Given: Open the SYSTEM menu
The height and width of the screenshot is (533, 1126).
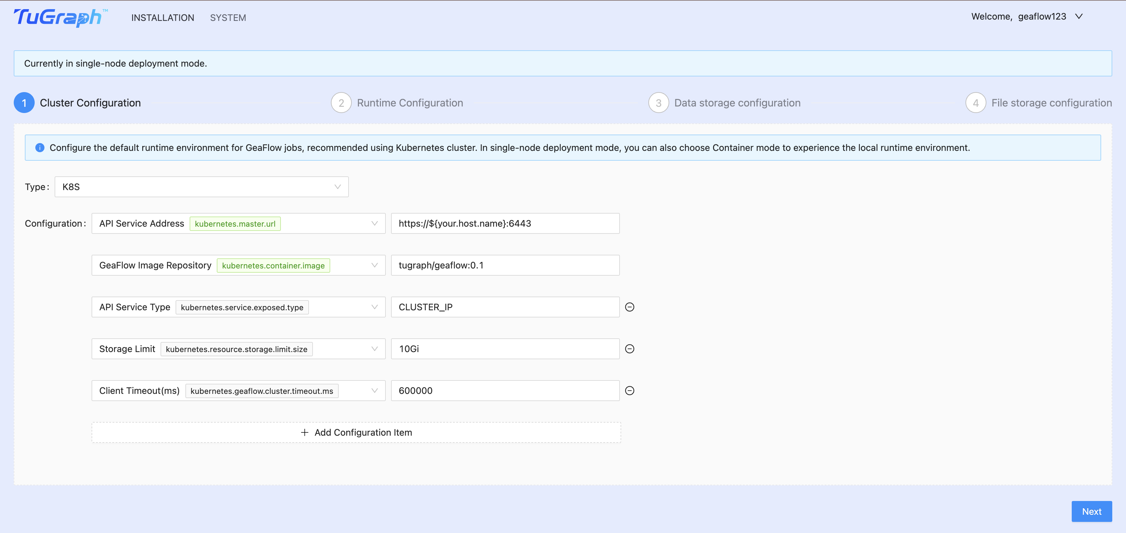Looking at the screenshot, I should 228,17.
